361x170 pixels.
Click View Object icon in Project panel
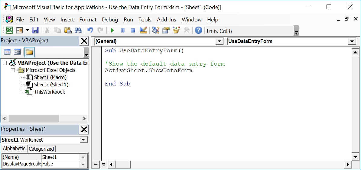tap(17, 52)
